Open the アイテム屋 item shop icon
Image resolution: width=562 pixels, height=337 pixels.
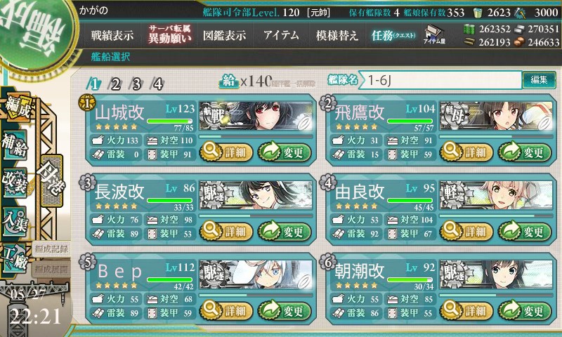coord(434,35)
